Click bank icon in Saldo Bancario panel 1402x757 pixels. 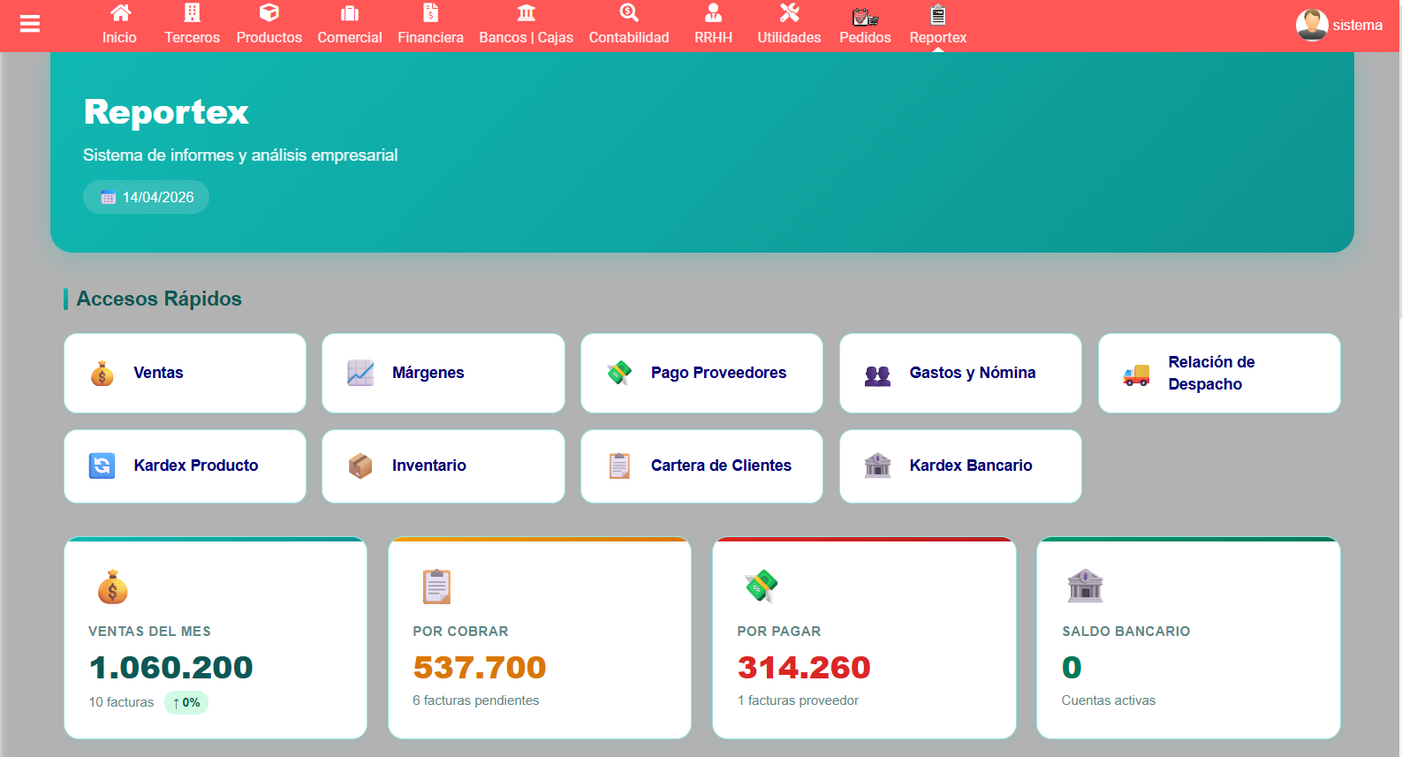1085,587
